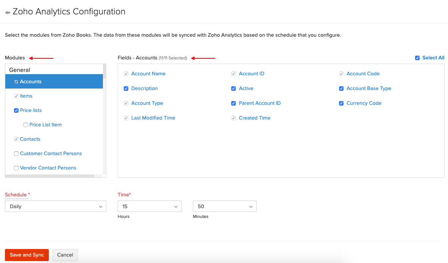Click the Modules list vertical scrollbar
The width and height of the screenshot is (448, 263).
[104, 114]
